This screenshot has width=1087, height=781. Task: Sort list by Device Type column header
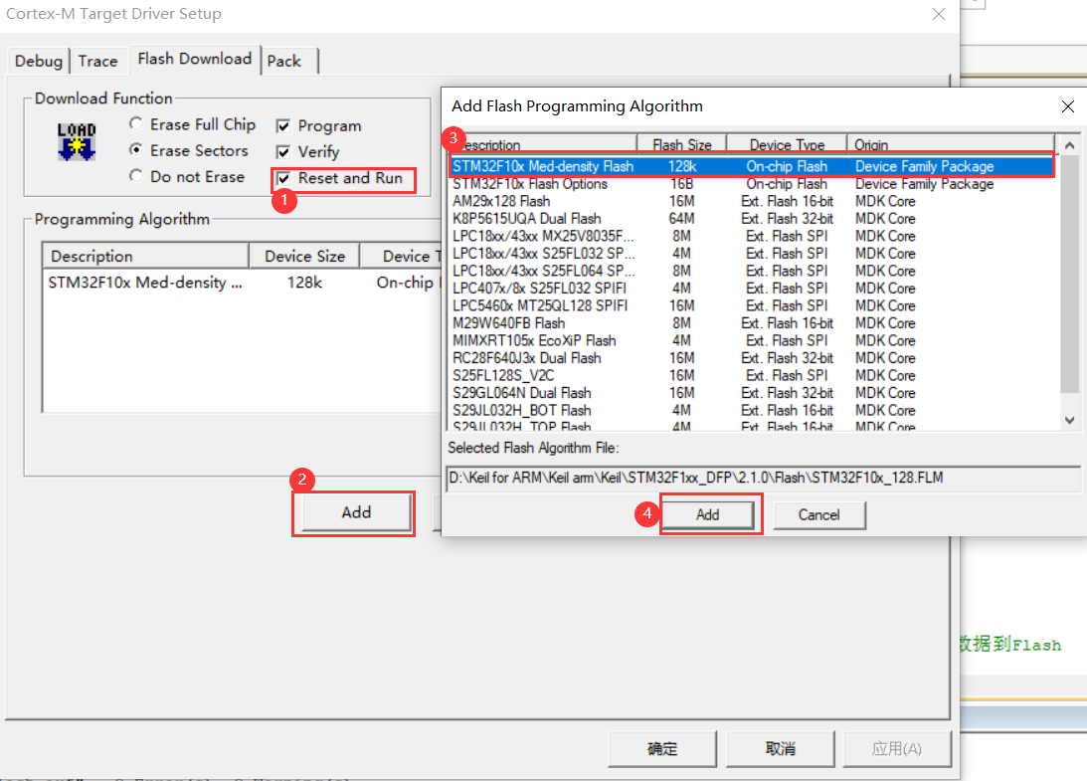coord(787,144)
